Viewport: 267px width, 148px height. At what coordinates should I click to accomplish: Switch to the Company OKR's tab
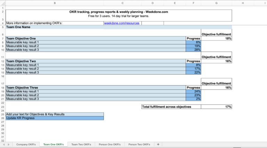[x=26, y=145]
